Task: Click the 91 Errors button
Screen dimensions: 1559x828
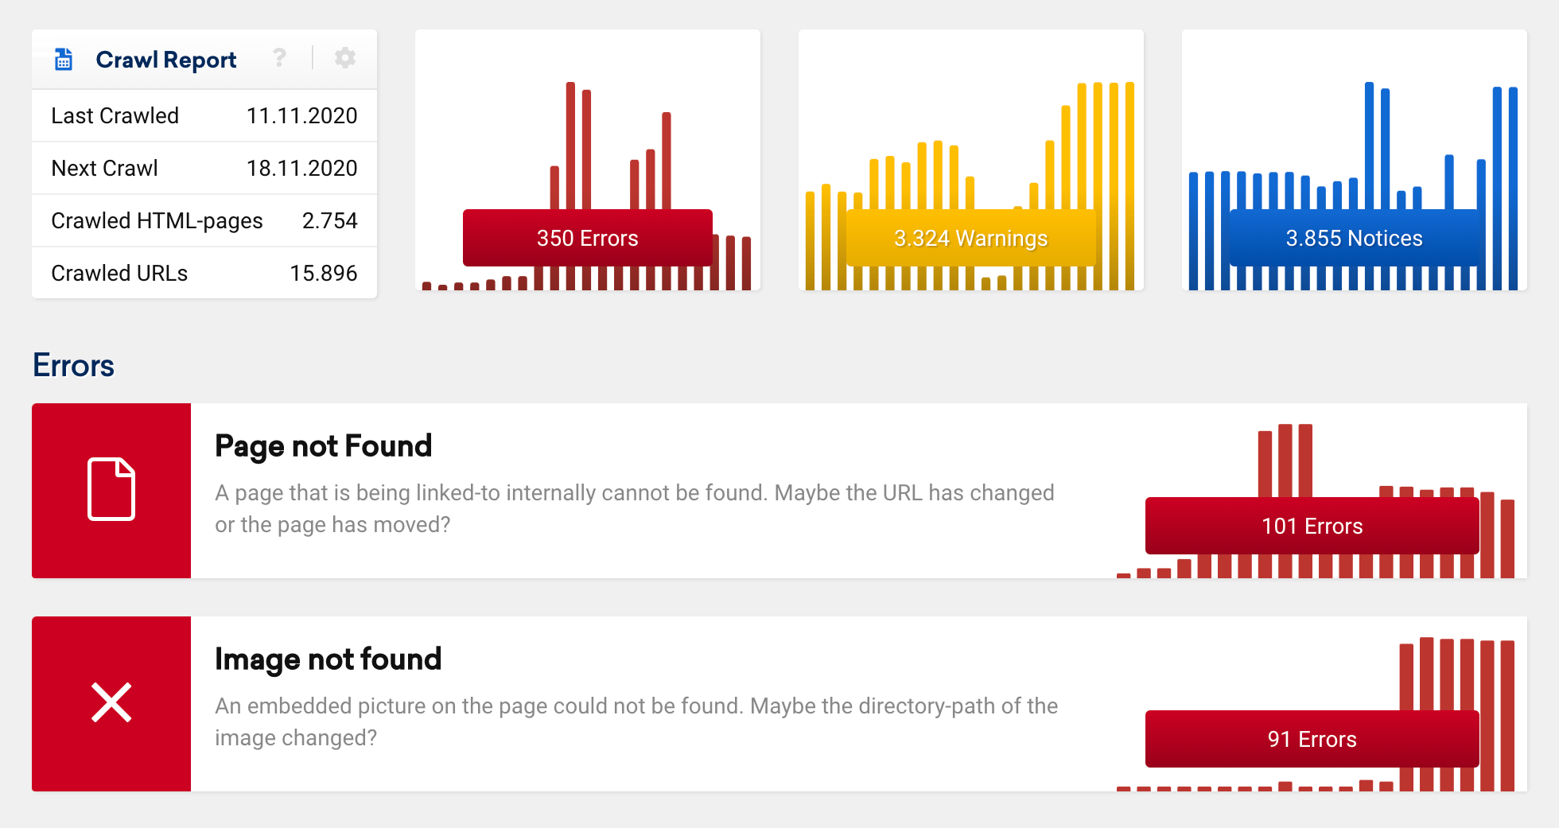Action: 1312,739
